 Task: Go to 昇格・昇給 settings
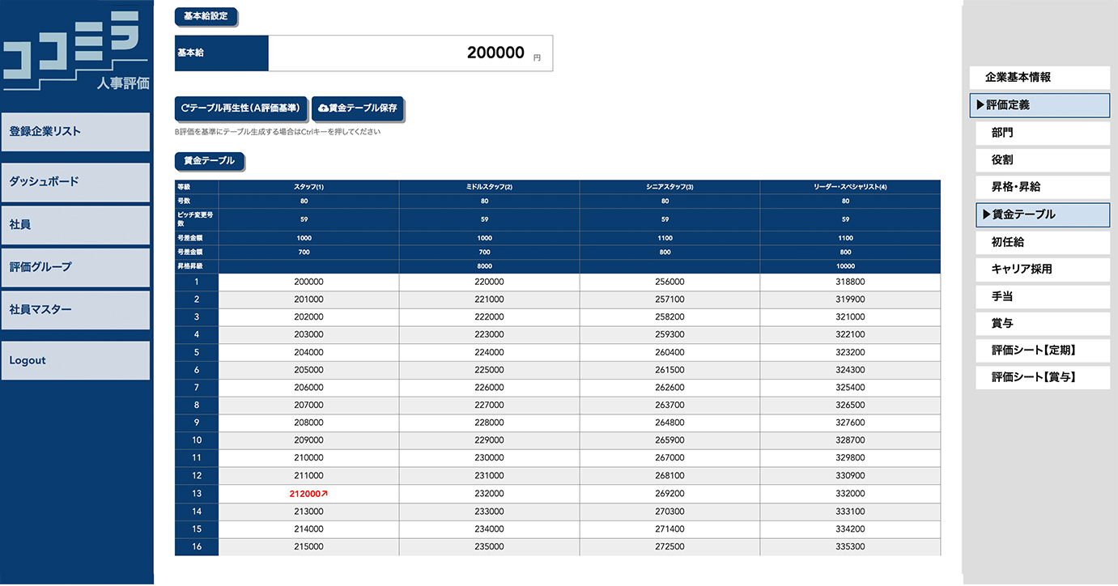pos(1042,188)
